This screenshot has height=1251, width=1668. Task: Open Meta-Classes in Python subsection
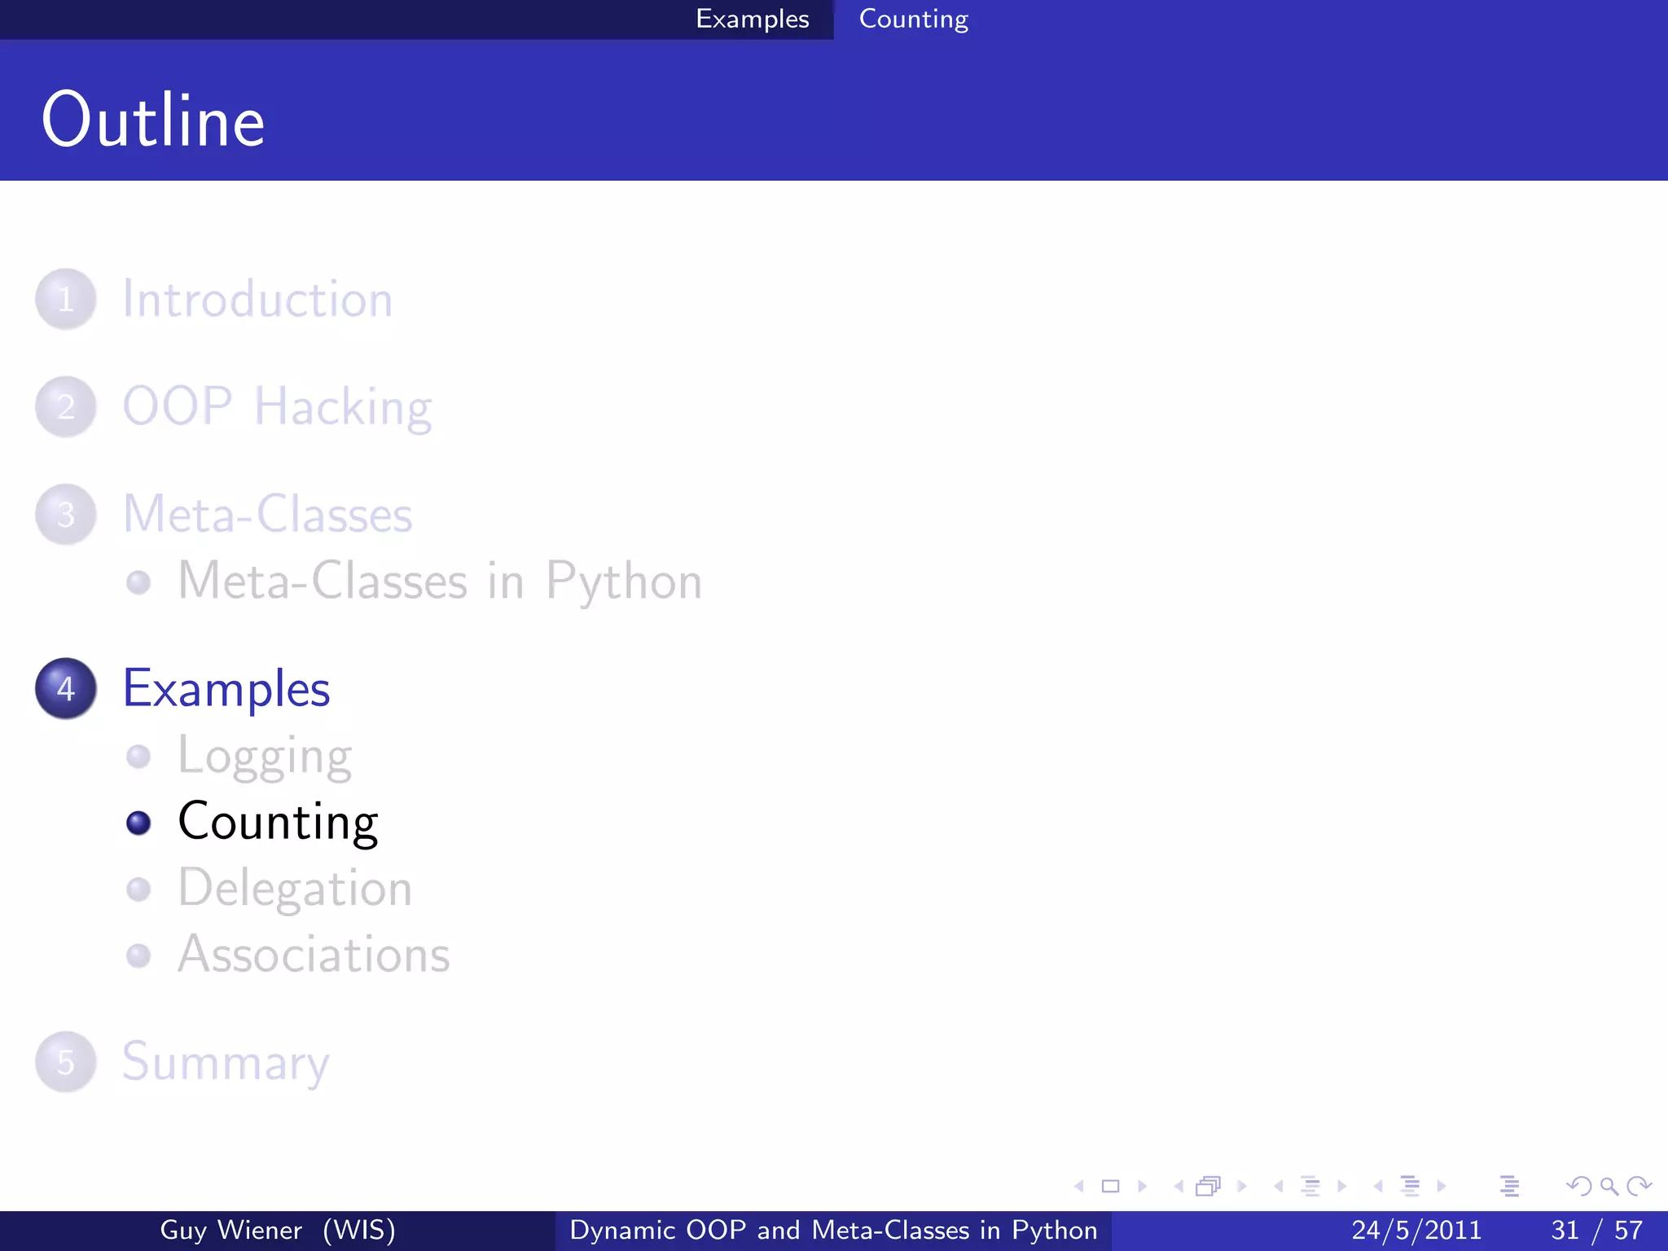(440, 582)
